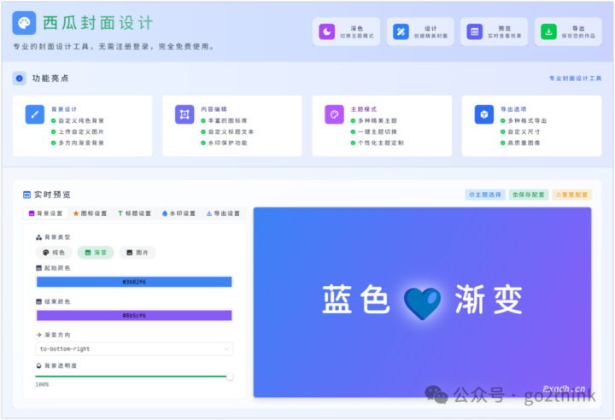Click the brush icon on 背景设计 card
The height and width of the screenshot is (420, 615).
[35, 114]
